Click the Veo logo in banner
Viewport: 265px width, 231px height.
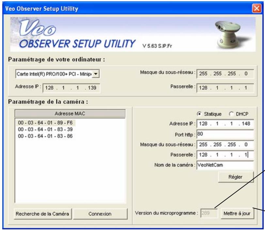(37, 28)
